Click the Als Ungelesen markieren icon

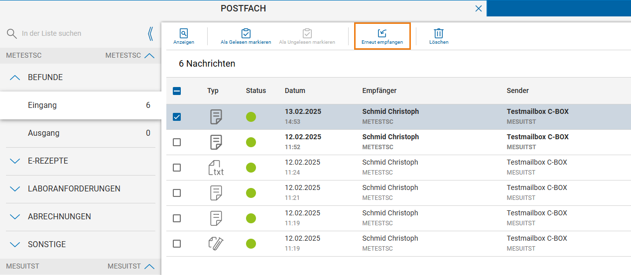307,33
